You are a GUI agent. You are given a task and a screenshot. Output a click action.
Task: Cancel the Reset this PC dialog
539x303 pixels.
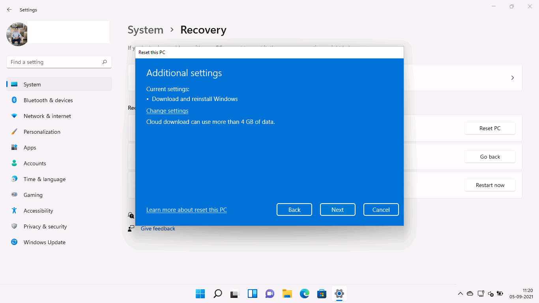[381, 209]
